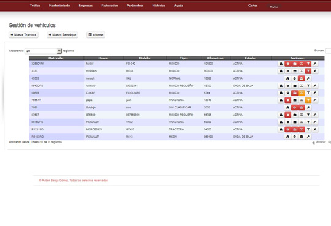Click the filter icon in row 5643DFS

click(308, 86)
